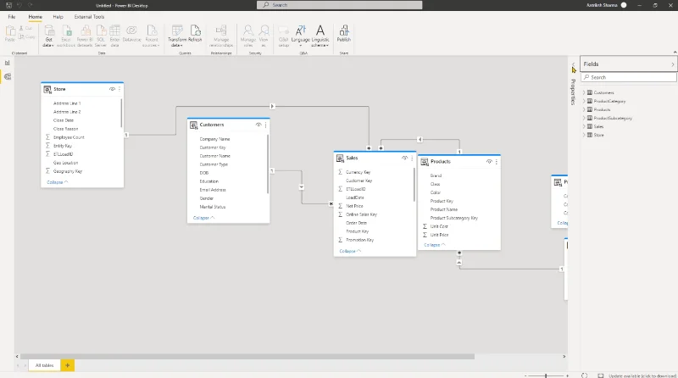678x378 pixels.
Task: Click the Manage roles icon
Action: 248,31
